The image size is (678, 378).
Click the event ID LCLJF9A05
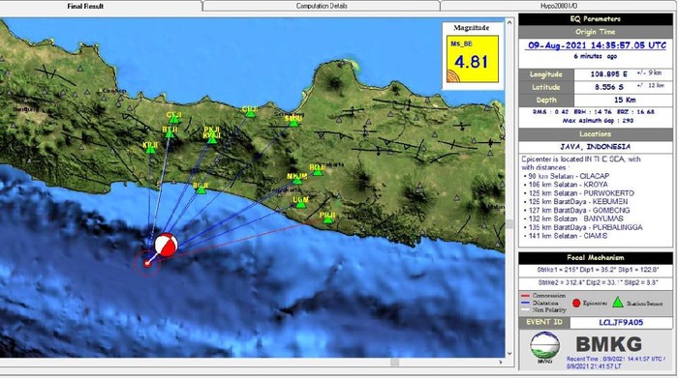(x=621, y=322)
